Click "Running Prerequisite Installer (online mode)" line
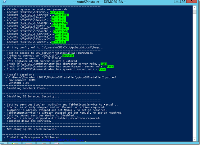The width and height of the screenshot is (200, 145). (45, 140)
